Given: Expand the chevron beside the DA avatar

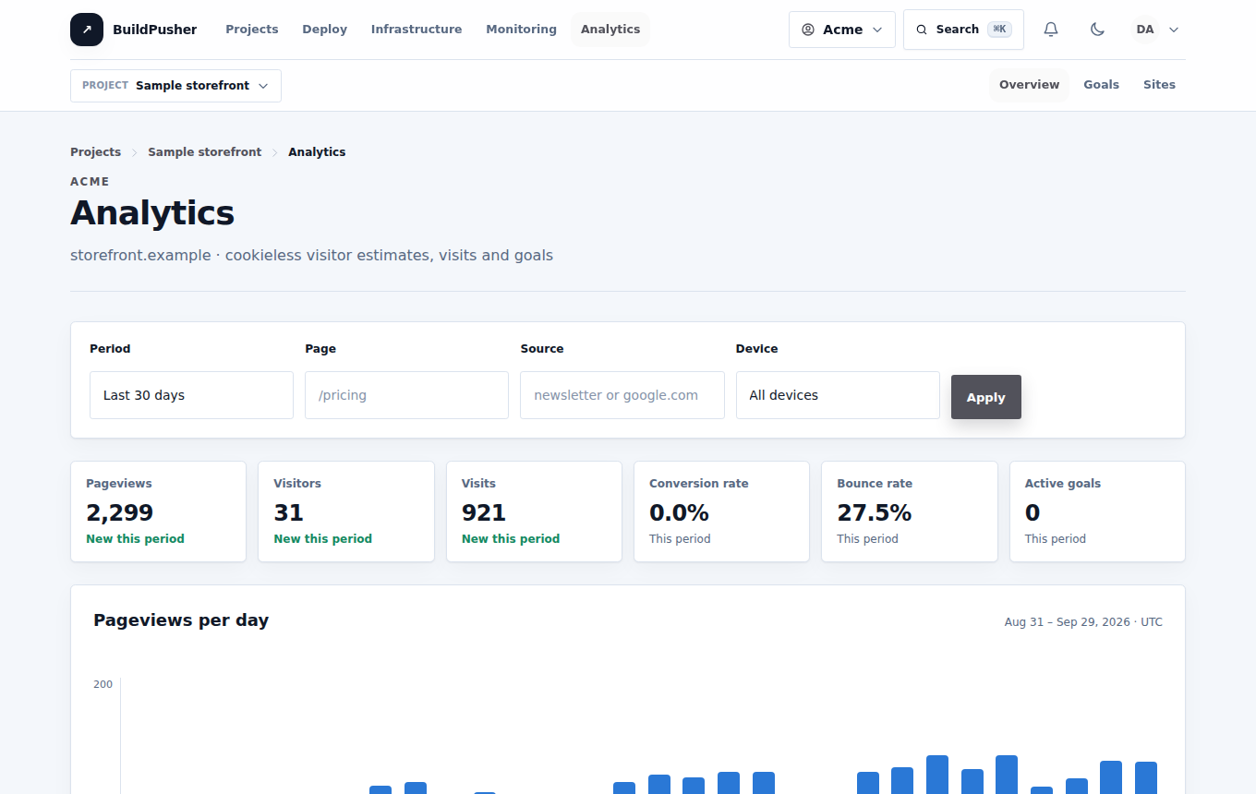Looking at the screenshot, I should coord(1174,30).
